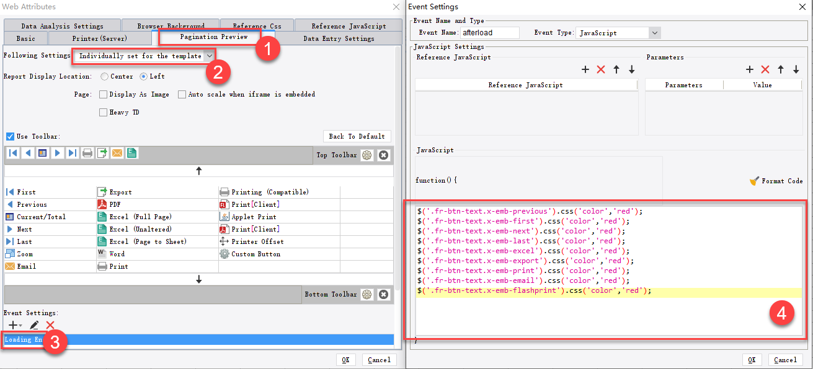Screen dimensions: 813x369
Task: Click the up arrow above the button list
Action: tap(199, 171)
